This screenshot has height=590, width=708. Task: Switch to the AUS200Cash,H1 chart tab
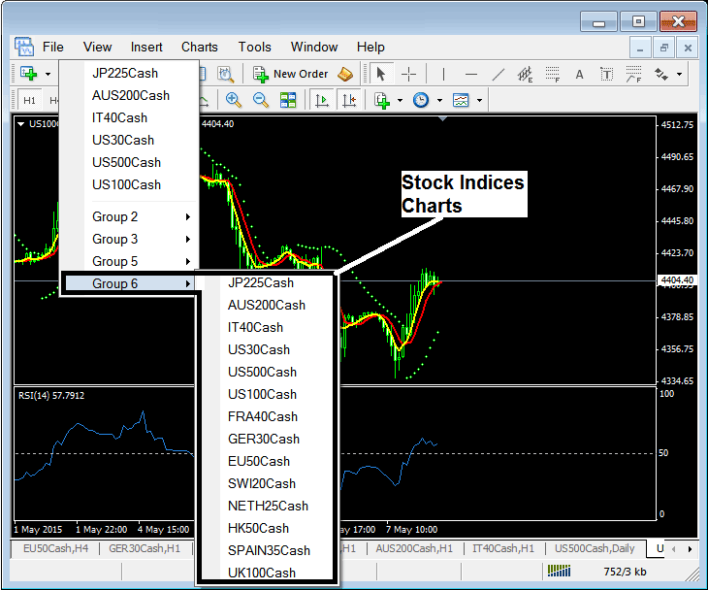(414, 548)
